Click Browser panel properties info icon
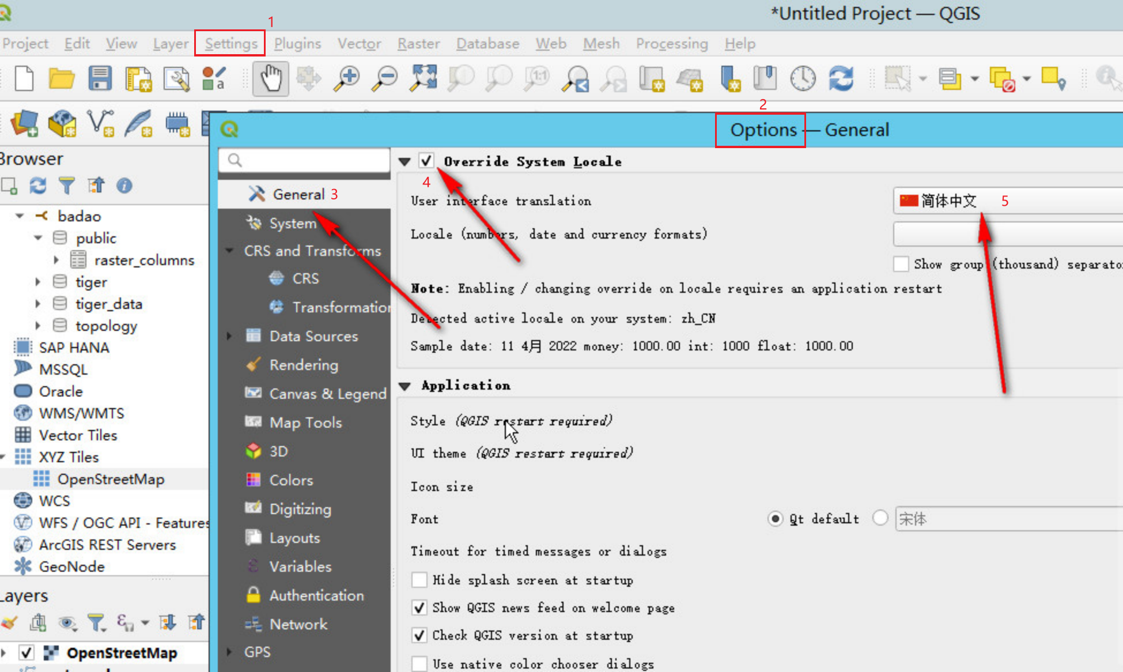This screenshot has width=1123, height=672. pyautogui.click(x=124, y=186)
